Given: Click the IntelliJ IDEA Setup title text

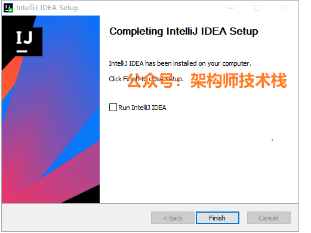Looking at the screenshot, I should tap(48, 8).
